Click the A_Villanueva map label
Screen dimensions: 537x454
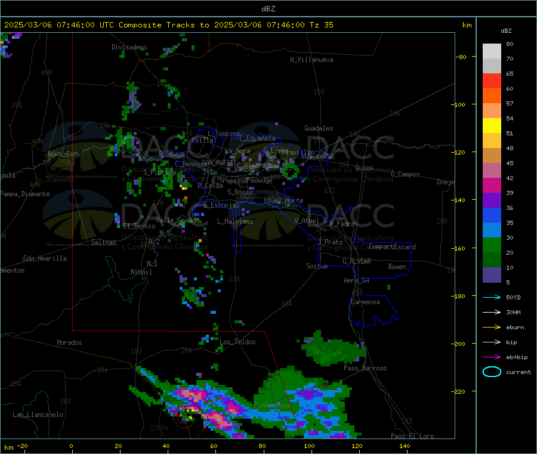coord(311,60)
